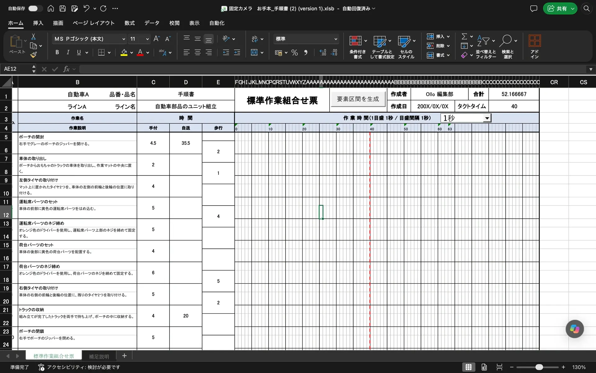This screenshot has width=596, height=373.
Task: Open the 1秒 scale dropdown in the sheet
Action: [487, 118]
